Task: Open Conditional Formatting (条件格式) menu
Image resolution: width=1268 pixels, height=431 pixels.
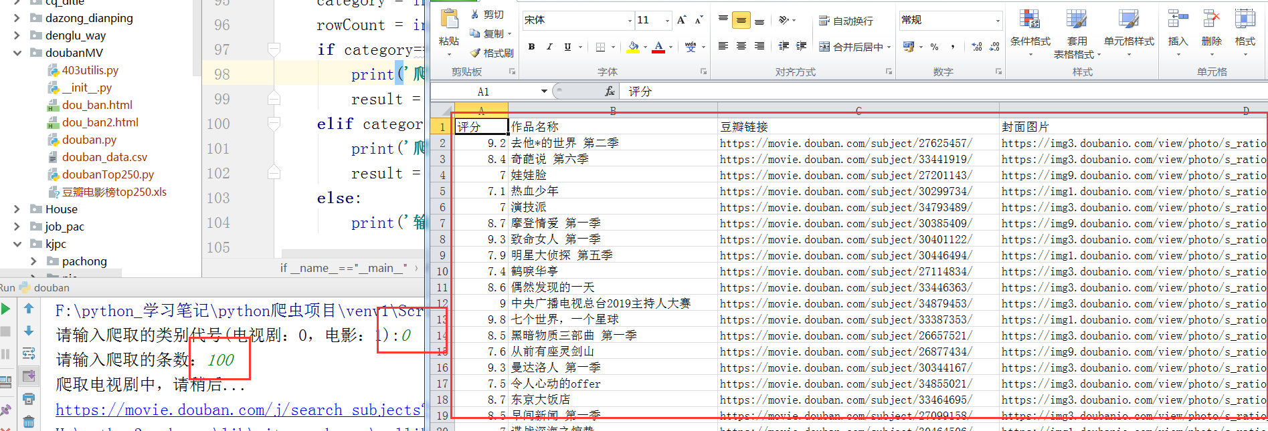Action: click(1030, 32)
